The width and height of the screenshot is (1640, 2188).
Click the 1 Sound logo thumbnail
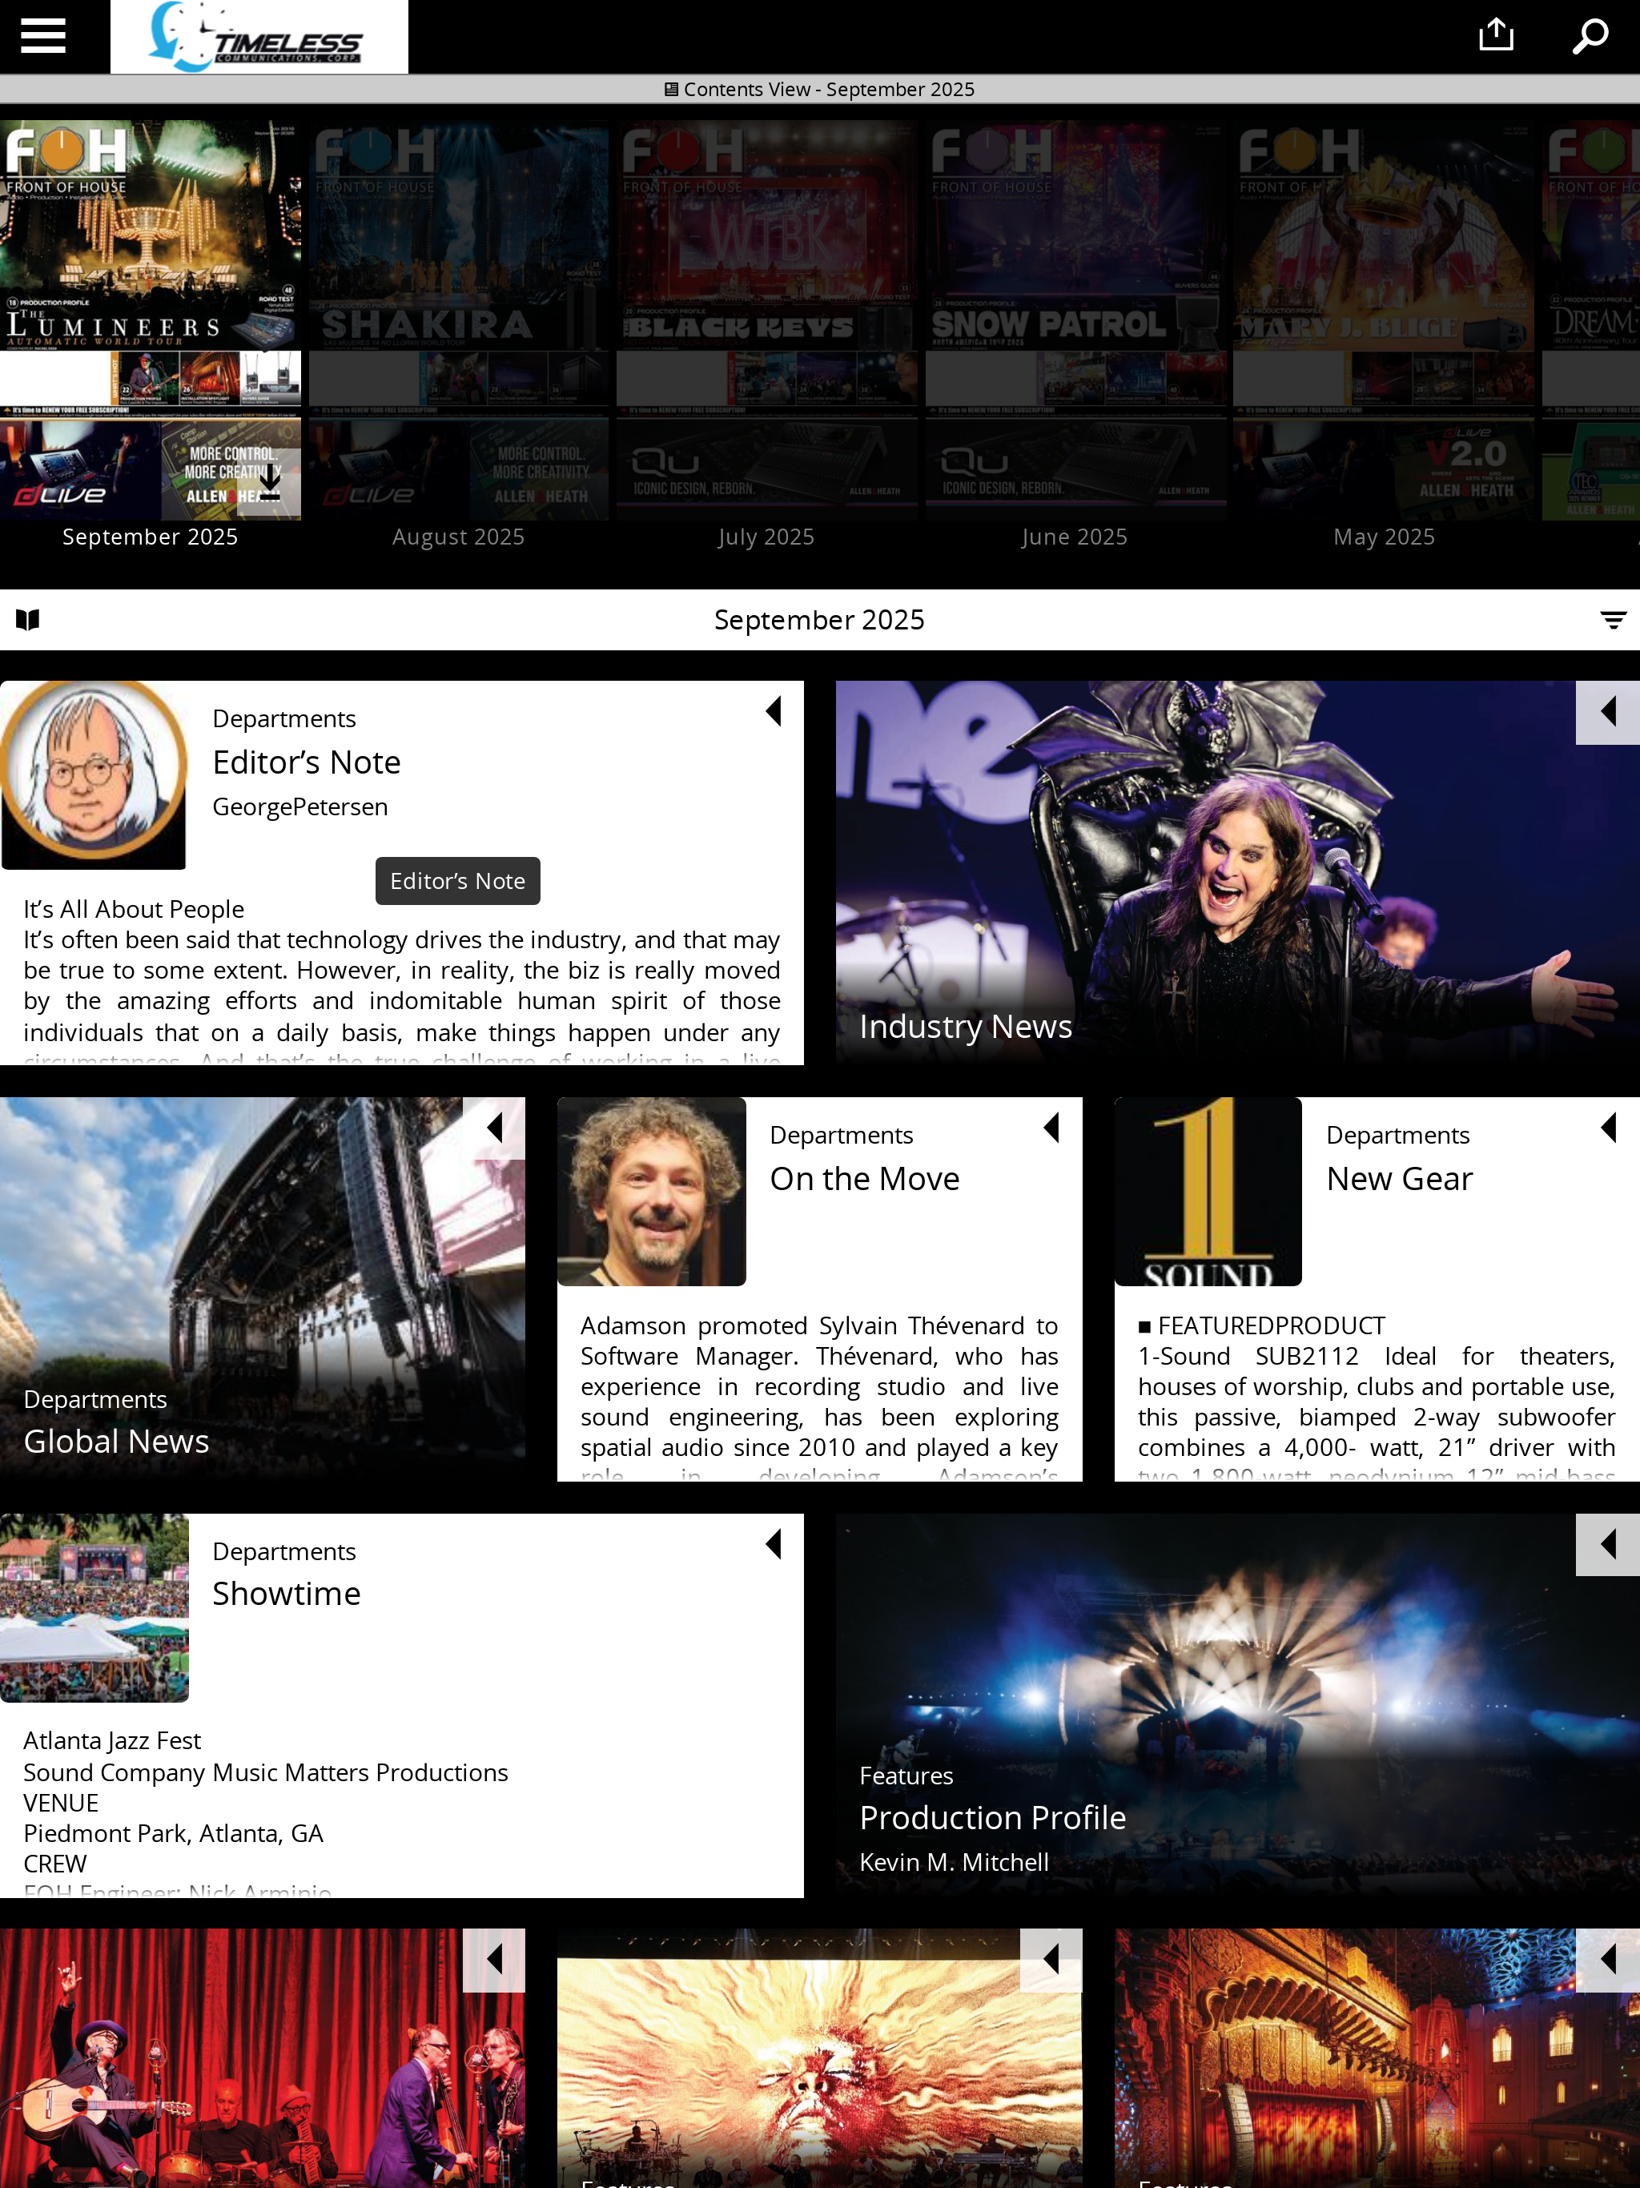click(1208, 1191)
